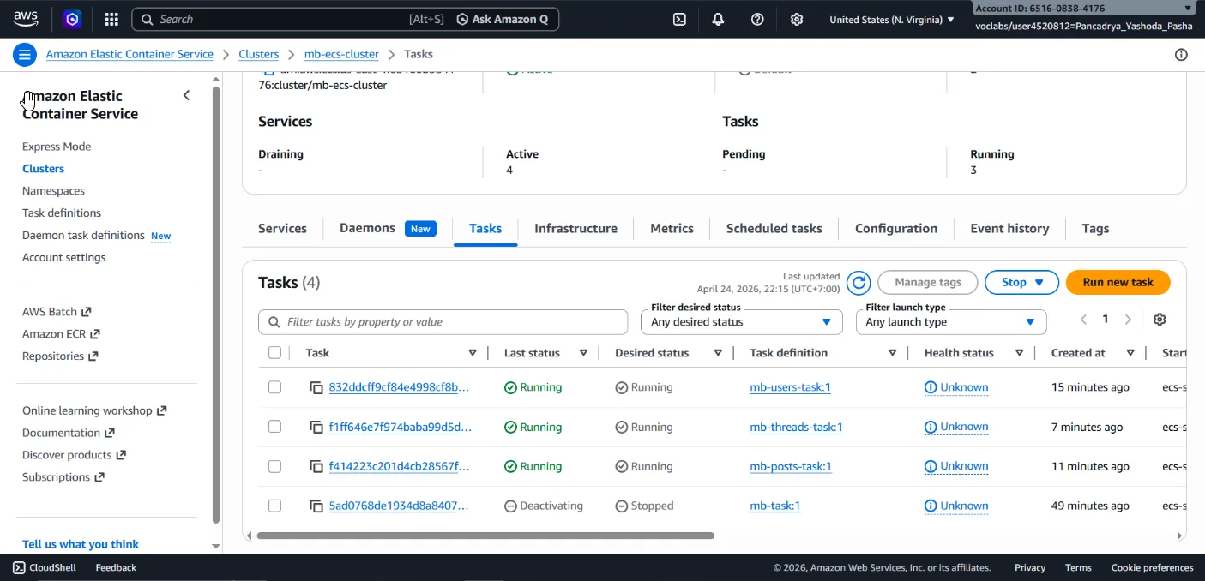Image resolution: width=1205 pixels, height=581 pixels.
Task: Sort by Desired status column
Action: pos(718,353)
